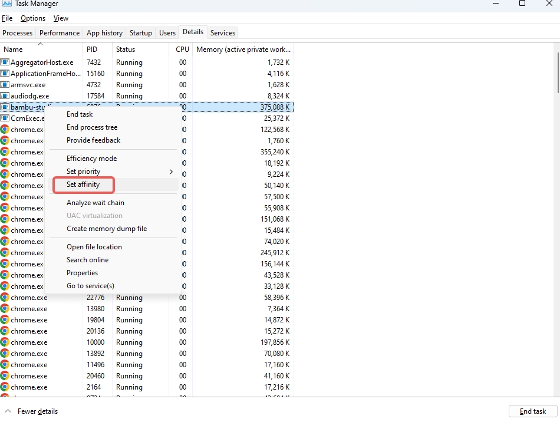Minimize the Task Manager window
Viewport: 560px width, 422px height.
pyautogui.click(x=496, y=3)
